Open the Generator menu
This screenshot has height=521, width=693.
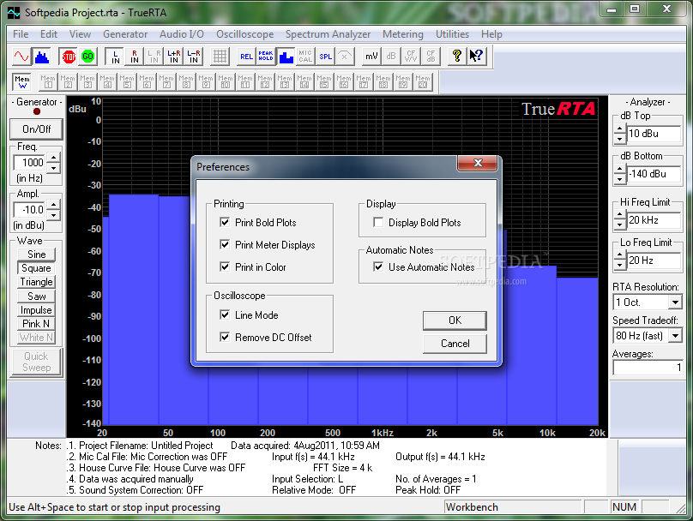(125, 34)
